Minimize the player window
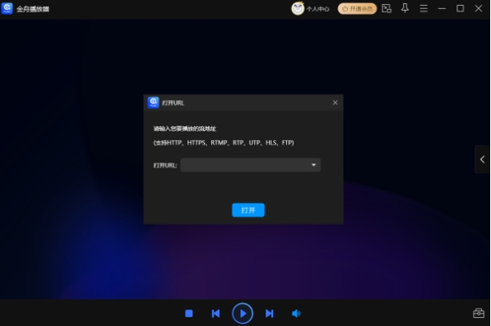The image size is (491, 326). pyautogui.click(x=442, y=9)
